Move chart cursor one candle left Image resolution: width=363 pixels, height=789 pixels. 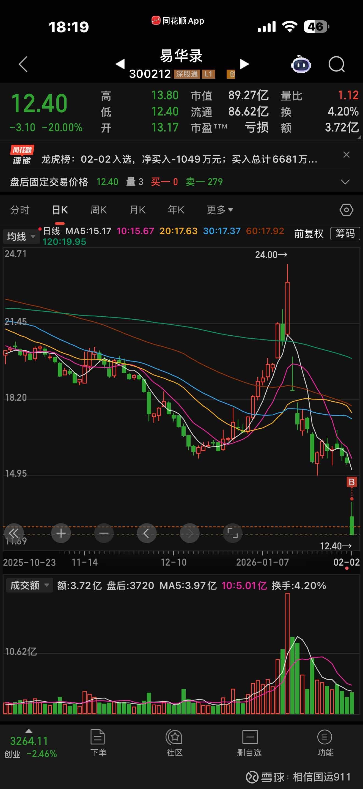tap(147, 533)
